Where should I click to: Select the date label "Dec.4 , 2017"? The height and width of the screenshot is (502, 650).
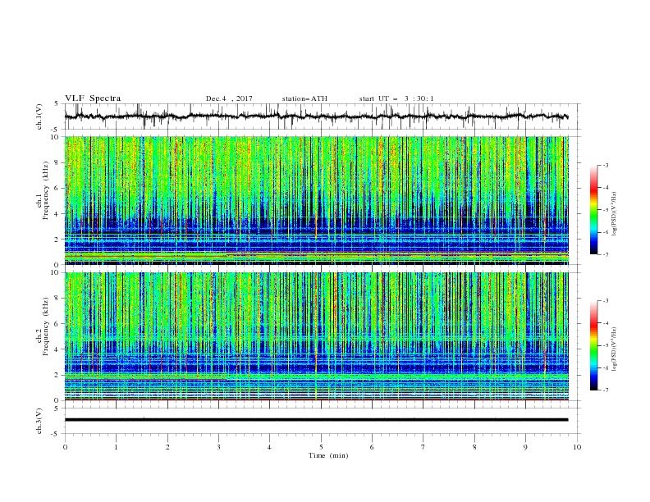click(229, 98)
